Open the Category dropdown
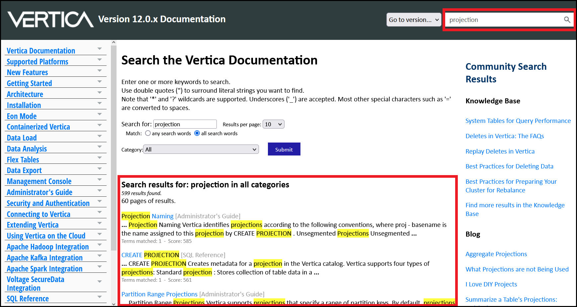This screenshot has height=307, width=577. [201, 150]
